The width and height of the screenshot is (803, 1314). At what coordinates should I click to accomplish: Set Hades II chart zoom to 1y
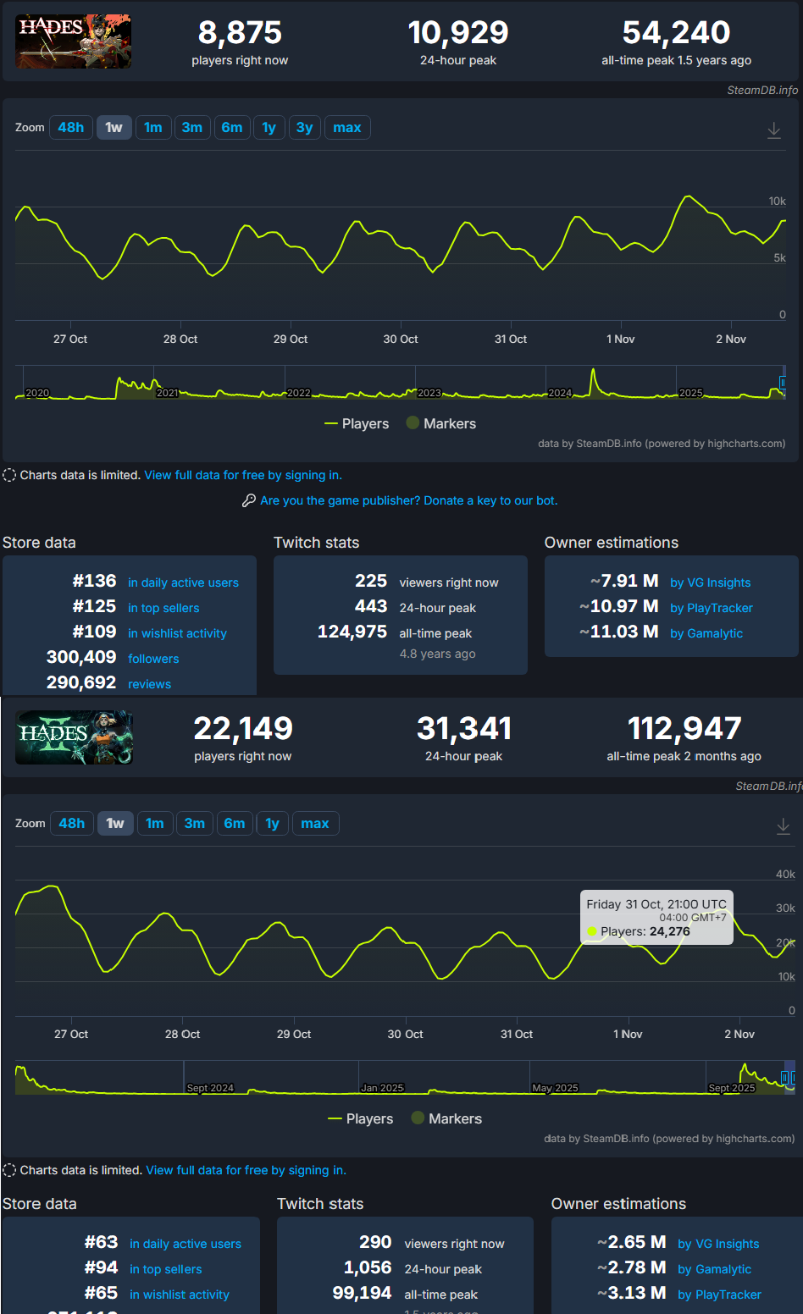tap(273, 823)
